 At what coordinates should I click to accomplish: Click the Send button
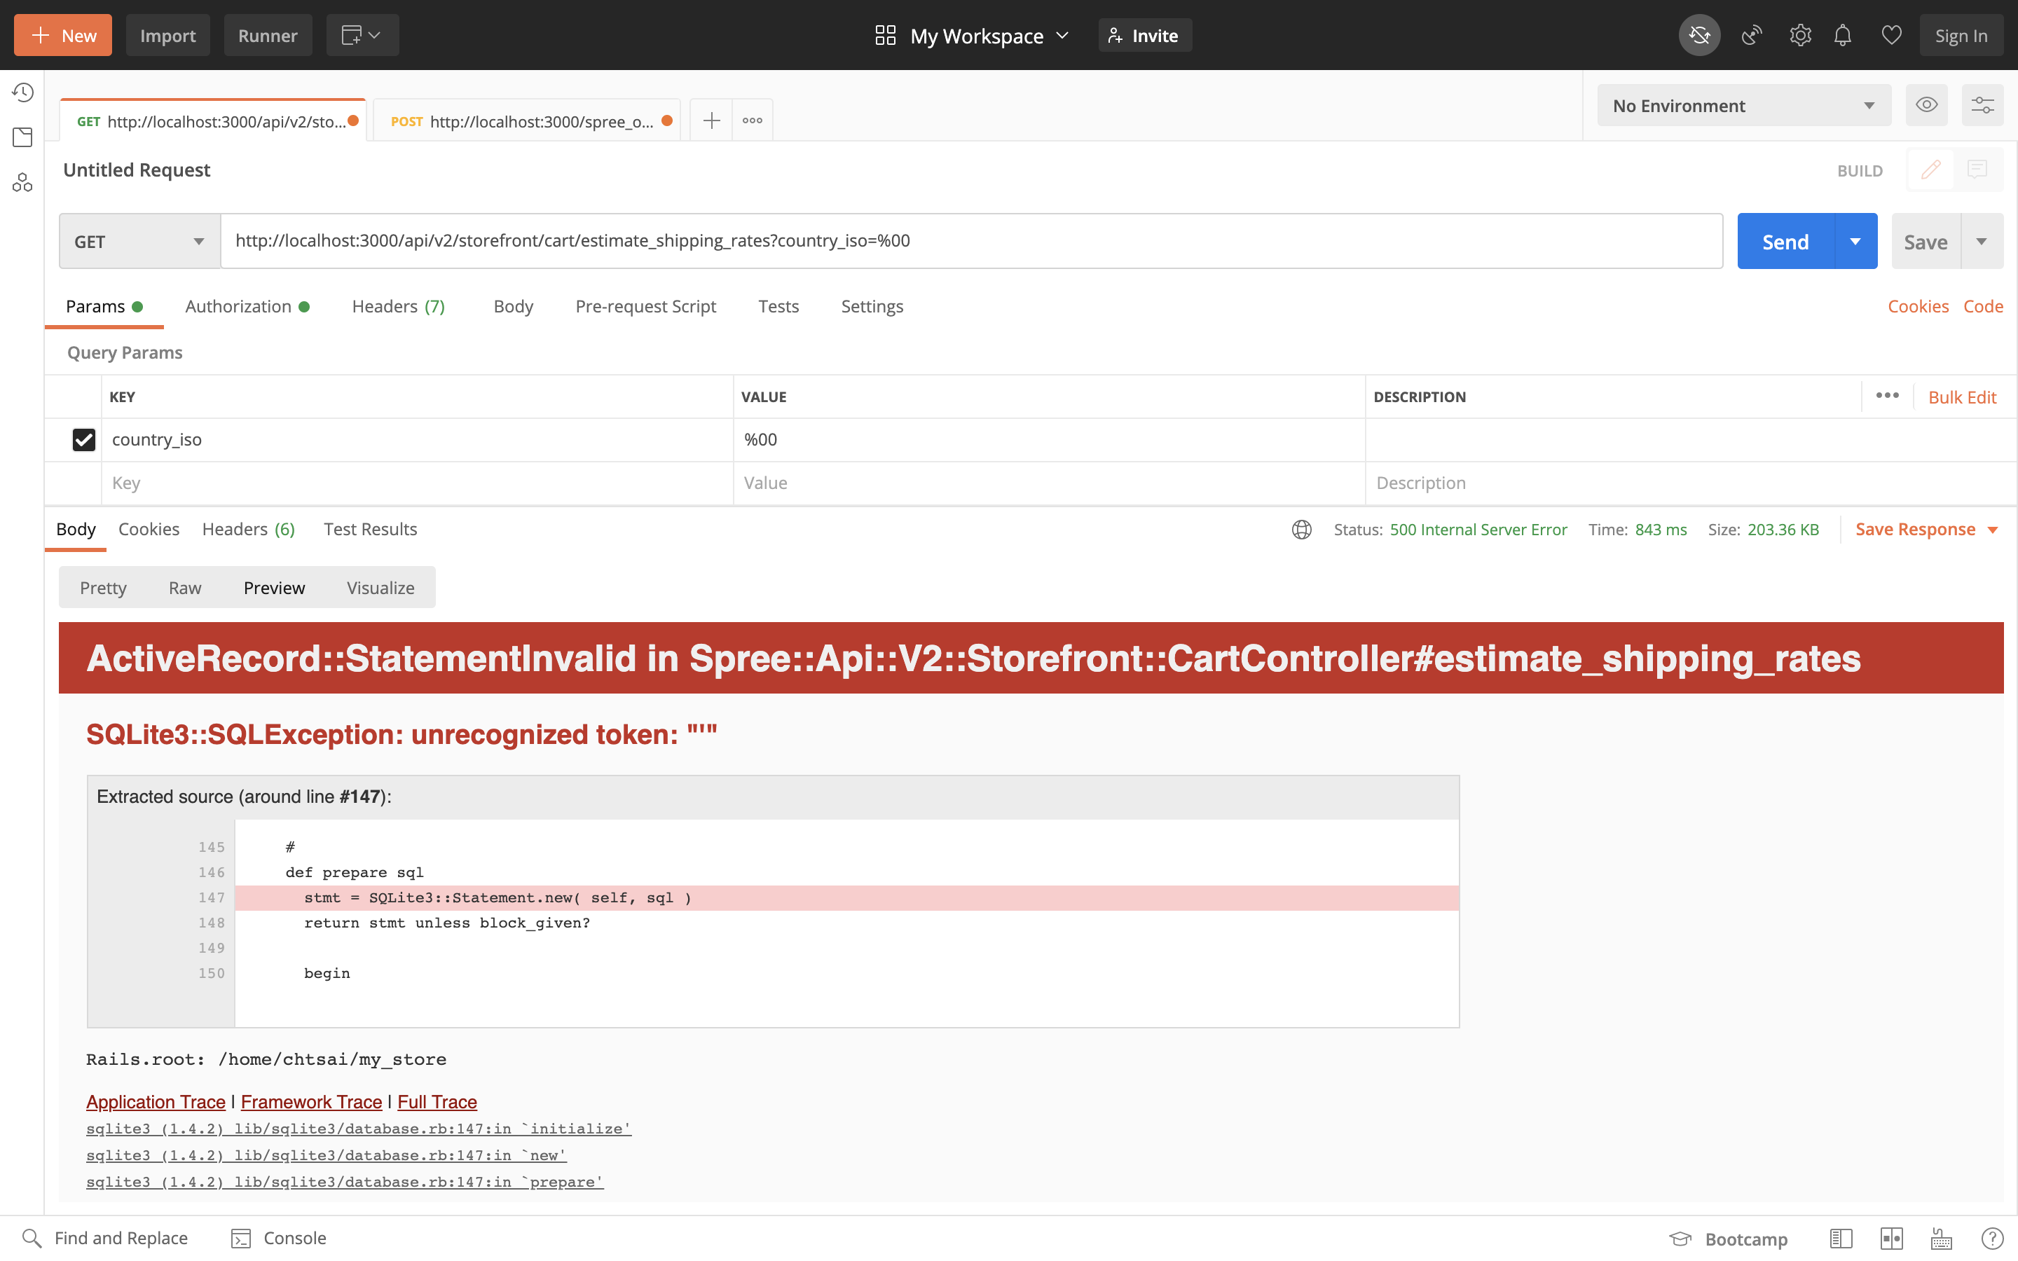tap(1785, 241)
